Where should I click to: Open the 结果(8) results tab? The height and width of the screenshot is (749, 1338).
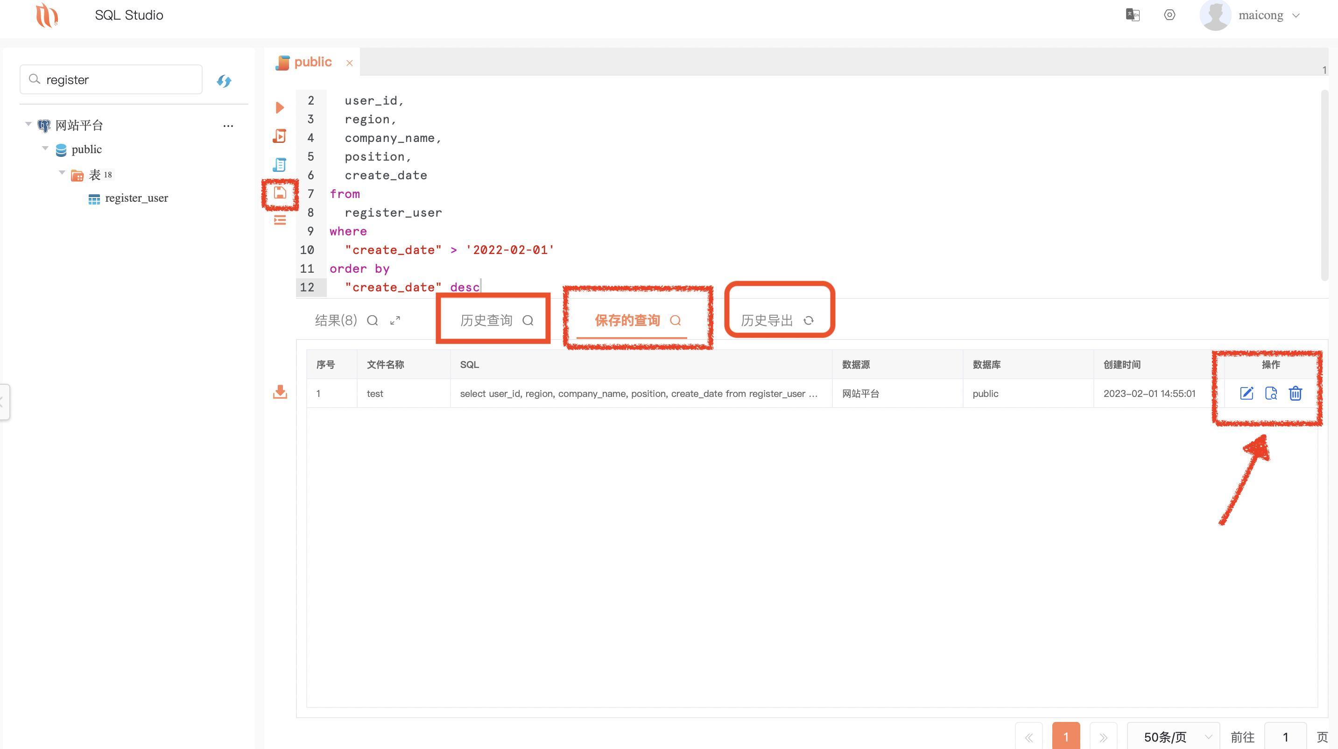336,320
